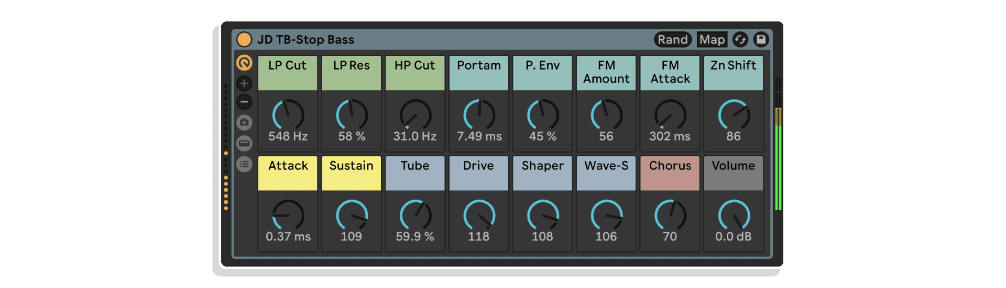Click the Sustain macro knob
The height and width of the screenshot is (288, 1006).
tap(352, 215)
